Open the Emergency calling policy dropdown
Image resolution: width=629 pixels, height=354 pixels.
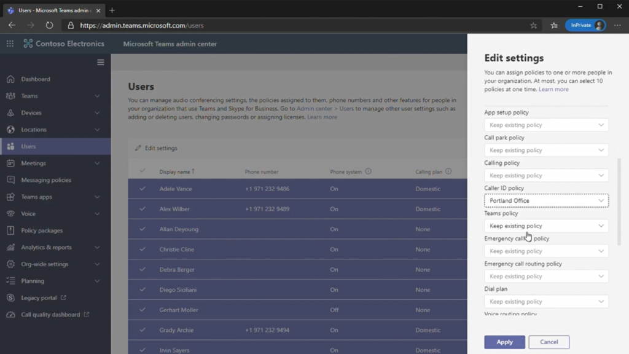[x=546, y=251]
